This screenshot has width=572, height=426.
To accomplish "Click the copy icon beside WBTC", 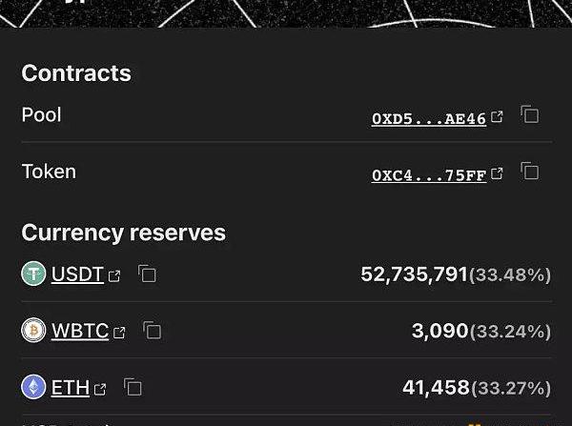I will 153,331.
